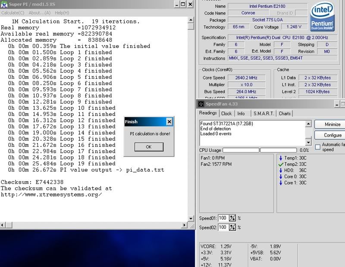Click the Core 0 blue down-arrow icon
Viewport: 345px width, 267px height.
(281, 177)
